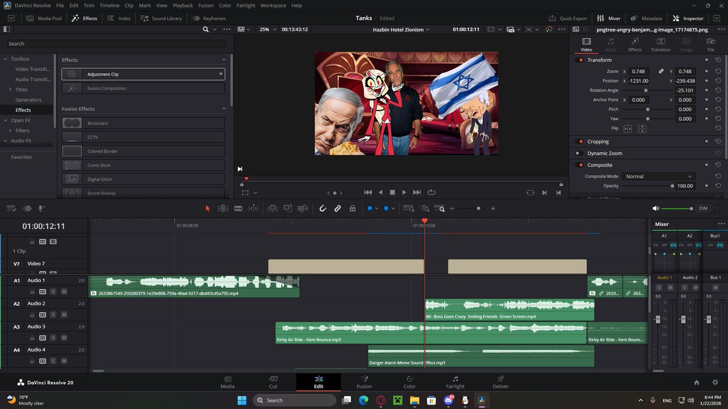Solo track Audio 2 with S button

point(53,315)
